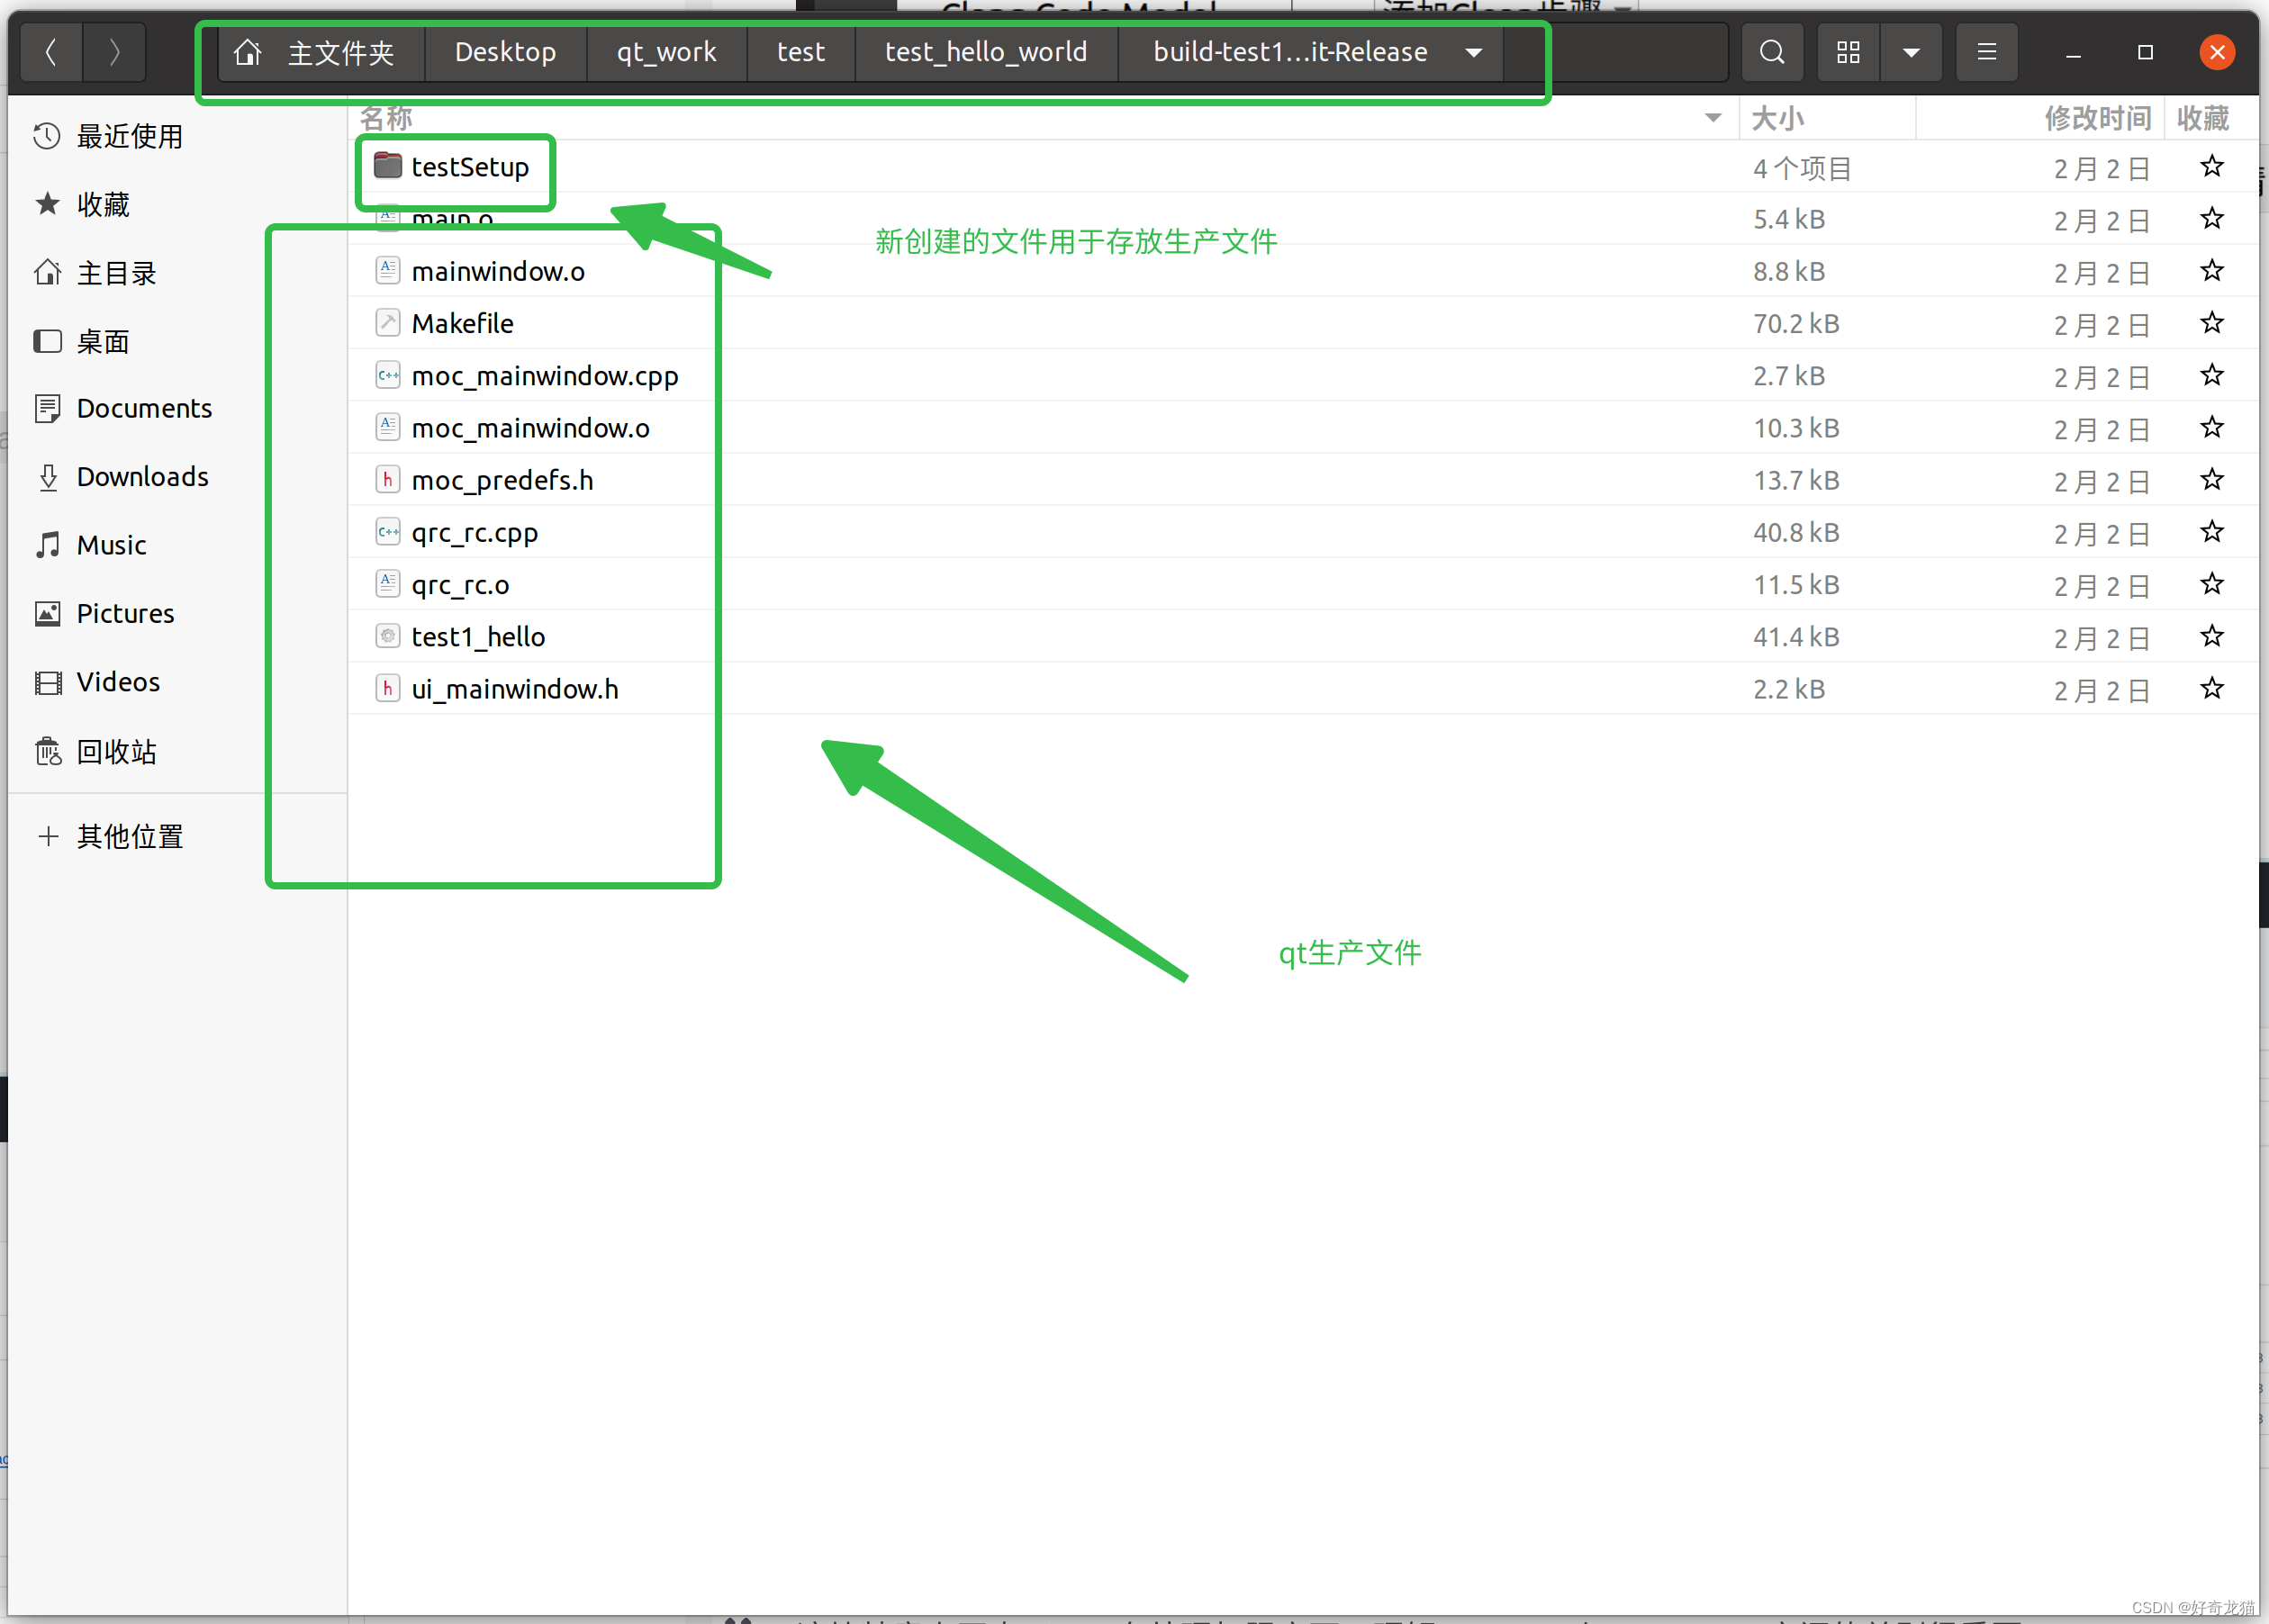
Task: Star the main.o file row
Action: click(x=2211, y=218)
